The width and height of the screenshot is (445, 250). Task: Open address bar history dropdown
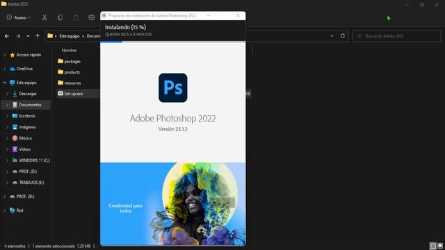[332, 36]
